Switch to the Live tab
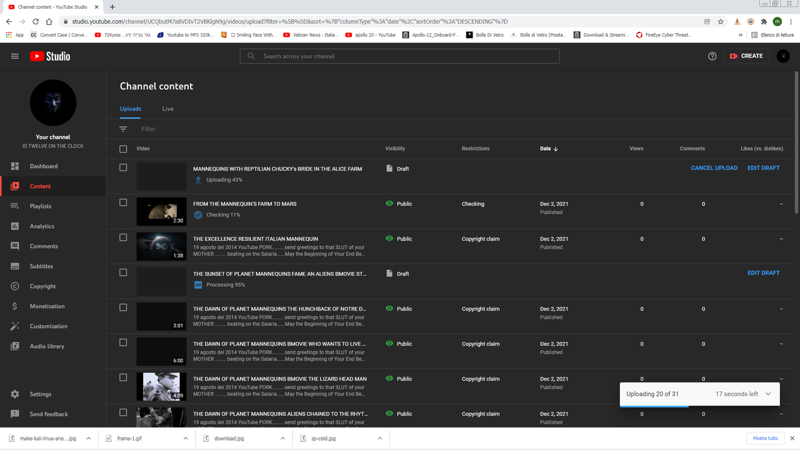 click(167, 109)
